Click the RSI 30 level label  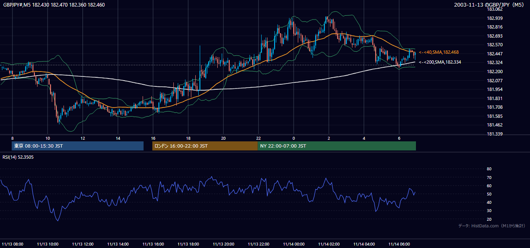point(489,211)
